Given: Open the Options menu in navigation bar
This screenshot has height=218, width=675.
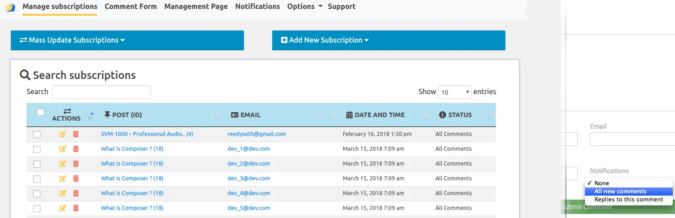Looking at the screenshot, I should coord(305,7).
